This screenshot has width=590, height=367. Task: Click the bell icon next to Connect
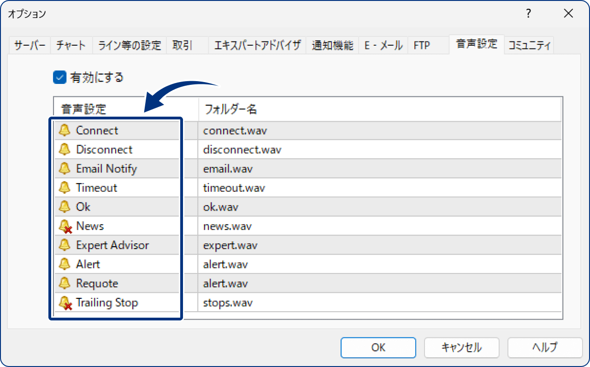point(64,130)
